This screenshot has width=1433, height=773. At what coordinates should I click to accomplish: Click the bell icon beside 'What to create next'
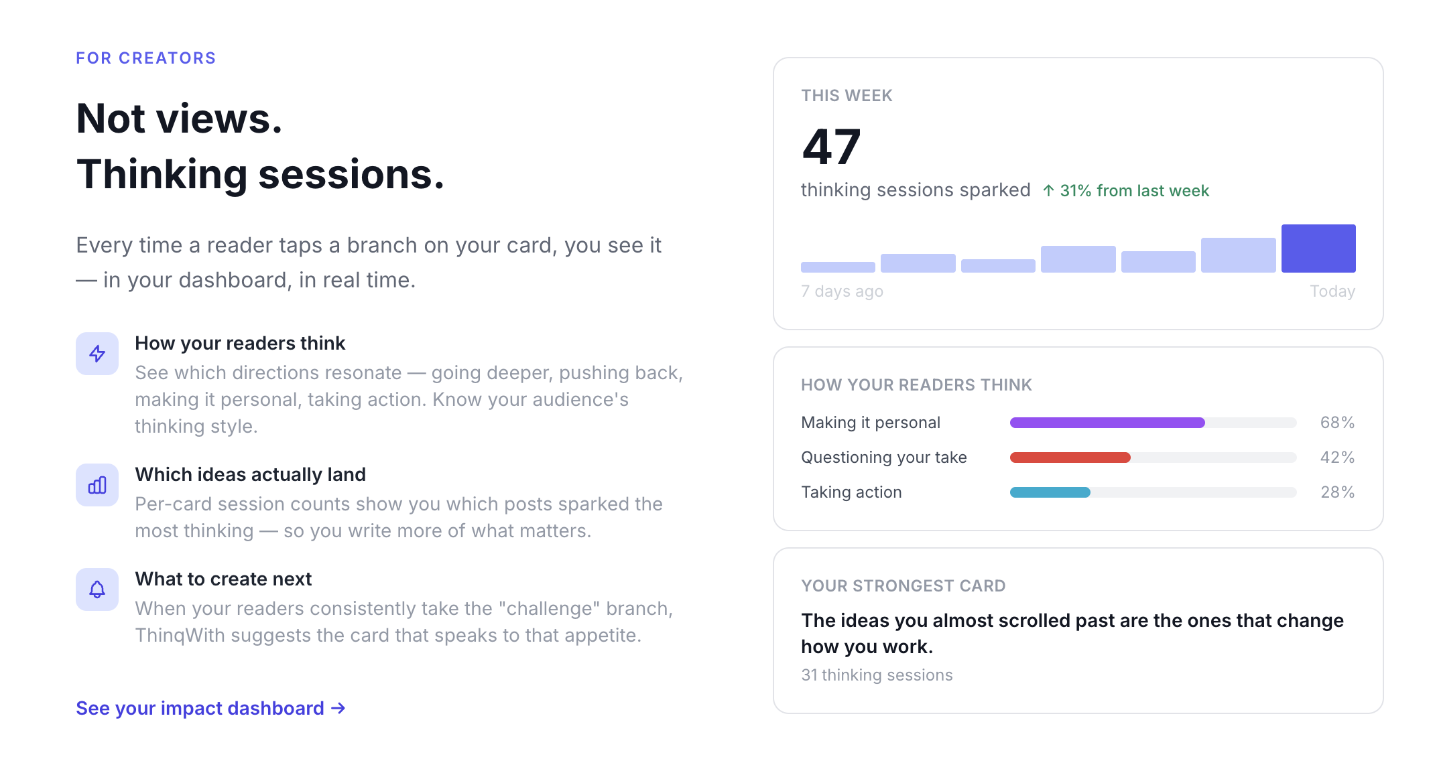click(x=97, y=589)
